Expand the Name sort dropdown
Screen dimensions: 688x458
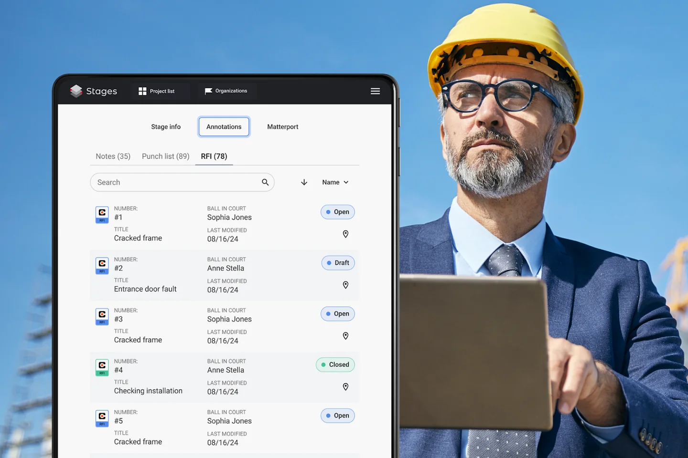click(x=335, y=182)
